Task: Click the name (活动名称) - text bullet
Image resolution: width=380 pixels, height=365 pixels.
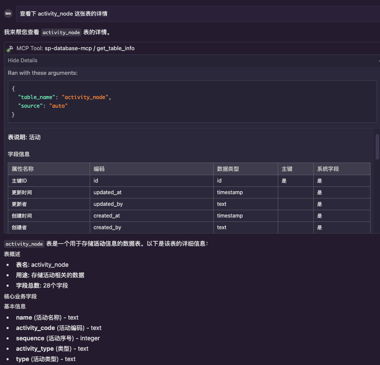Action: [47, 317]
